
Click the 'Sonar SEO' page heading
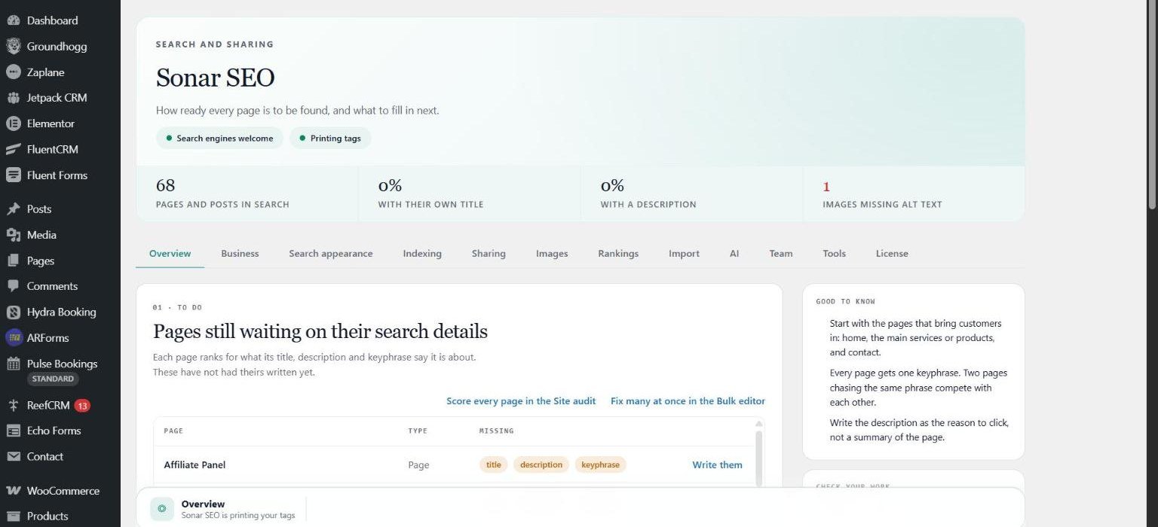(215, 78)
